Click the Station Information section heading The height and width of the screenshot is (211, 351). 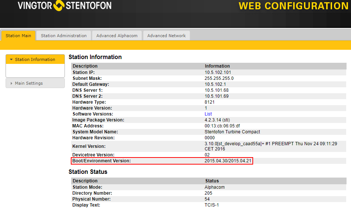pos(95,57)
